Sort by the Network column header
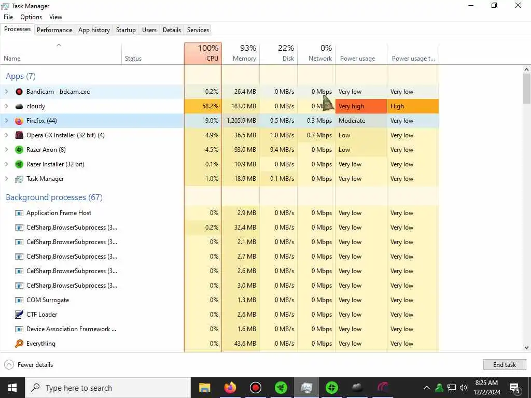The image size is (531, 398). (316, 53)
